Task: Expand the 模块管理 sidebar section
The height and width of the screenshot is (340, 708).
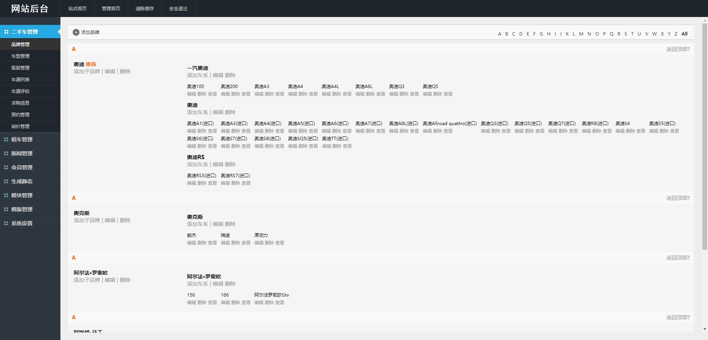Action: pos(30,195)
